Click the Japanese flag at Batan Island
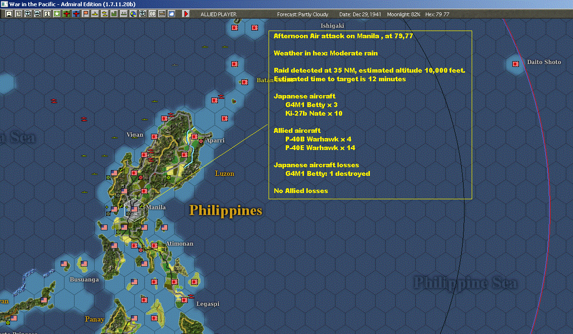The image size is (573, 334). [x=245, y=82]
